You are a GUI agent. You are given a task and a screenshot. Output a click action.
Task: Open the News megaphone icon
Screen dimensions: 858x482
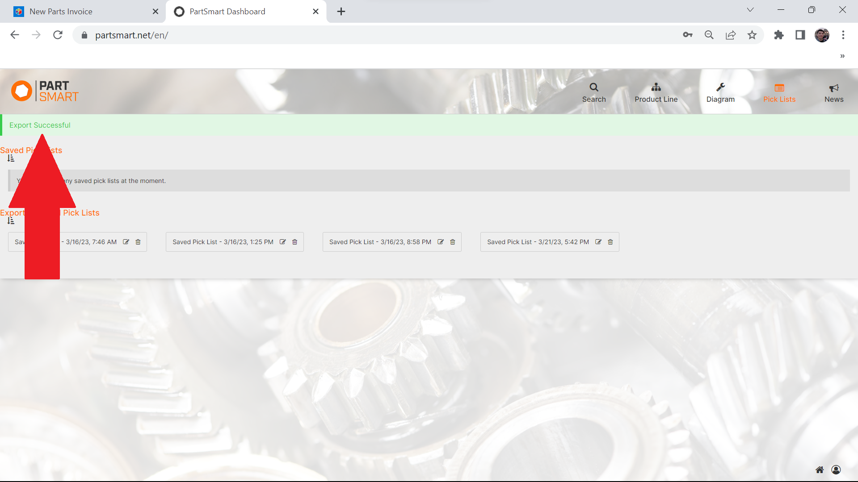point(833,88)
